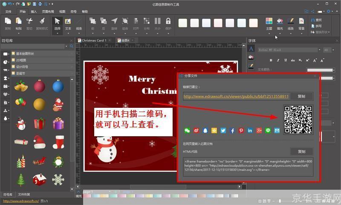Viewport: 341px width, 205px height.
Task: Select the first theme style swatch
Action: (x=183, y=23)
